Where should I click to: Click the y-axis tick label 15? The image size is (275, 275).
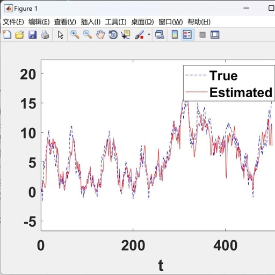tap(28, 104)
